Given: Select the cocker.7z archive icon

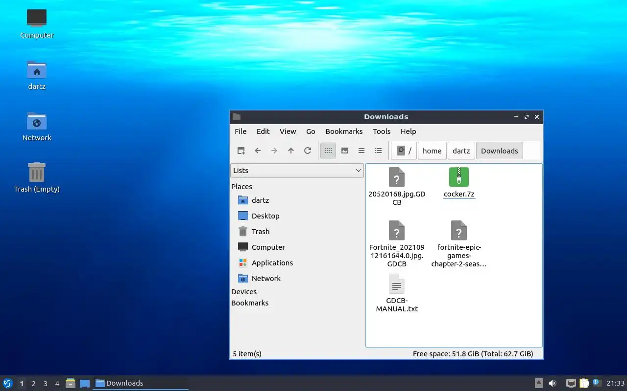Looking at the screenshot, I should click(x=459, y=177).
